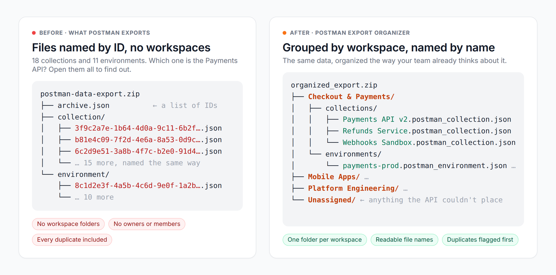This screenshot has width=556, height=275.
Task: Click the "18 collections and 11 environments" description
Action: coord(135,65)
